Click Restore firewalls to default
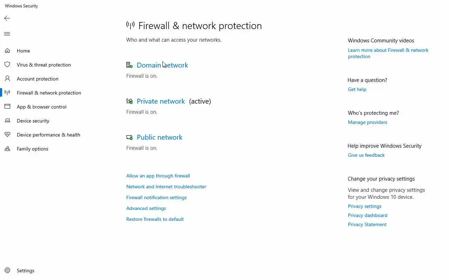This screenshot has width=449, height=280. coord(155,219)
